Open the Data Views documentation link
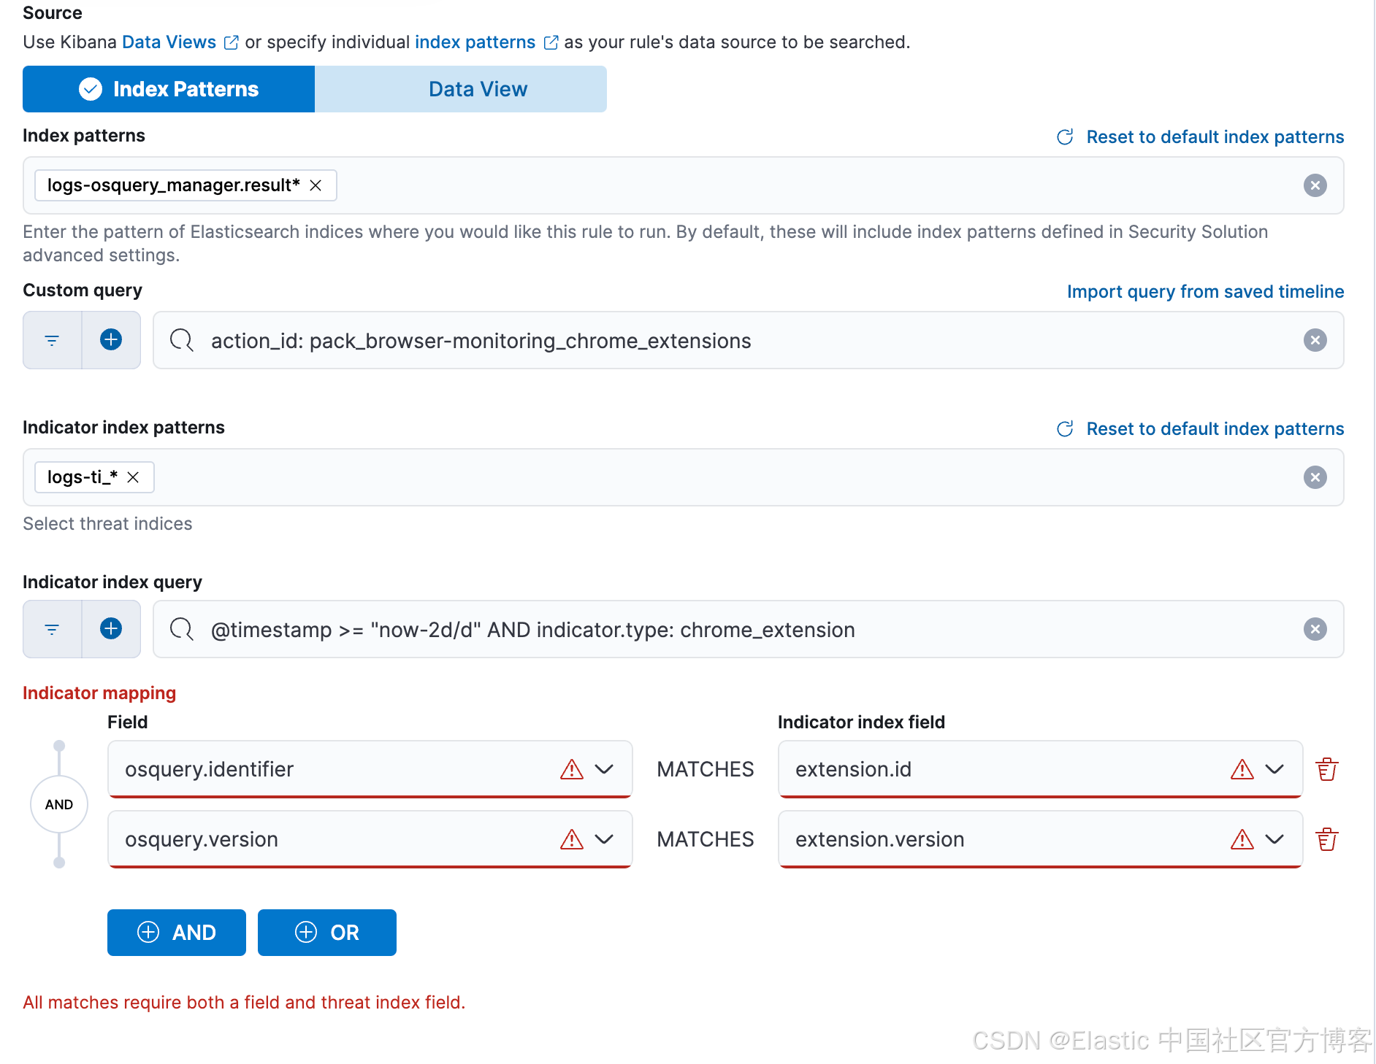This screenshot has height=1064, width=1376. [169, 42]
